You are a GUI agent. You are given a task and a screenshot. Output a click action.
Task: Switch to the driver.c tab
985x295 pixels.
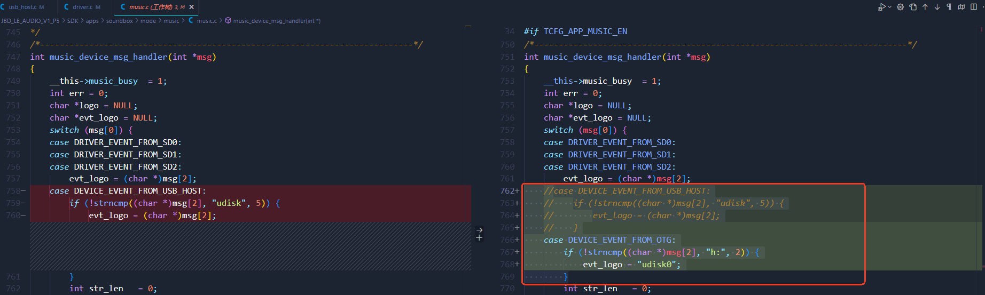pyautogui.click(x=86, y=7)
